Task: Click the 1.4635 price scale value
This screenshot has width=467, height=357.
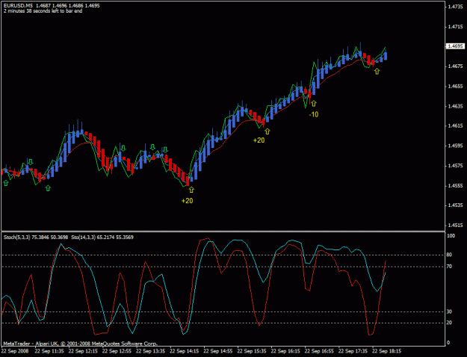Action: click(x=456, y=106)
